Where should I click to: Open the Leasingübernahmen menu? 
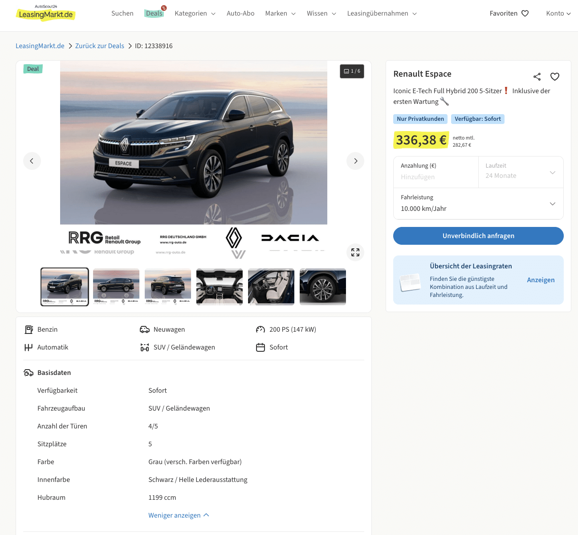point(382,13)
